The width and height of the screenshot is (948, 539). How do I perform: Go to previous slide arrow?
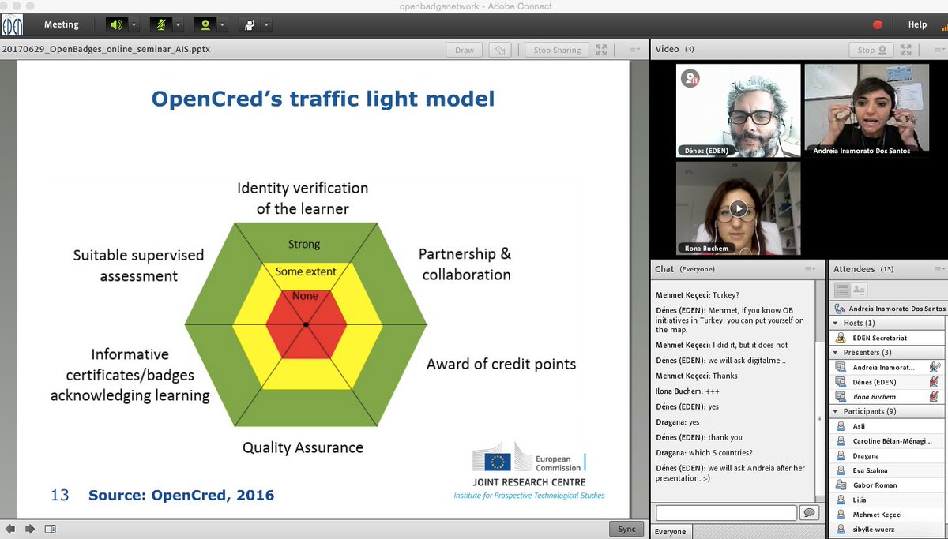[x=9, y=529]
